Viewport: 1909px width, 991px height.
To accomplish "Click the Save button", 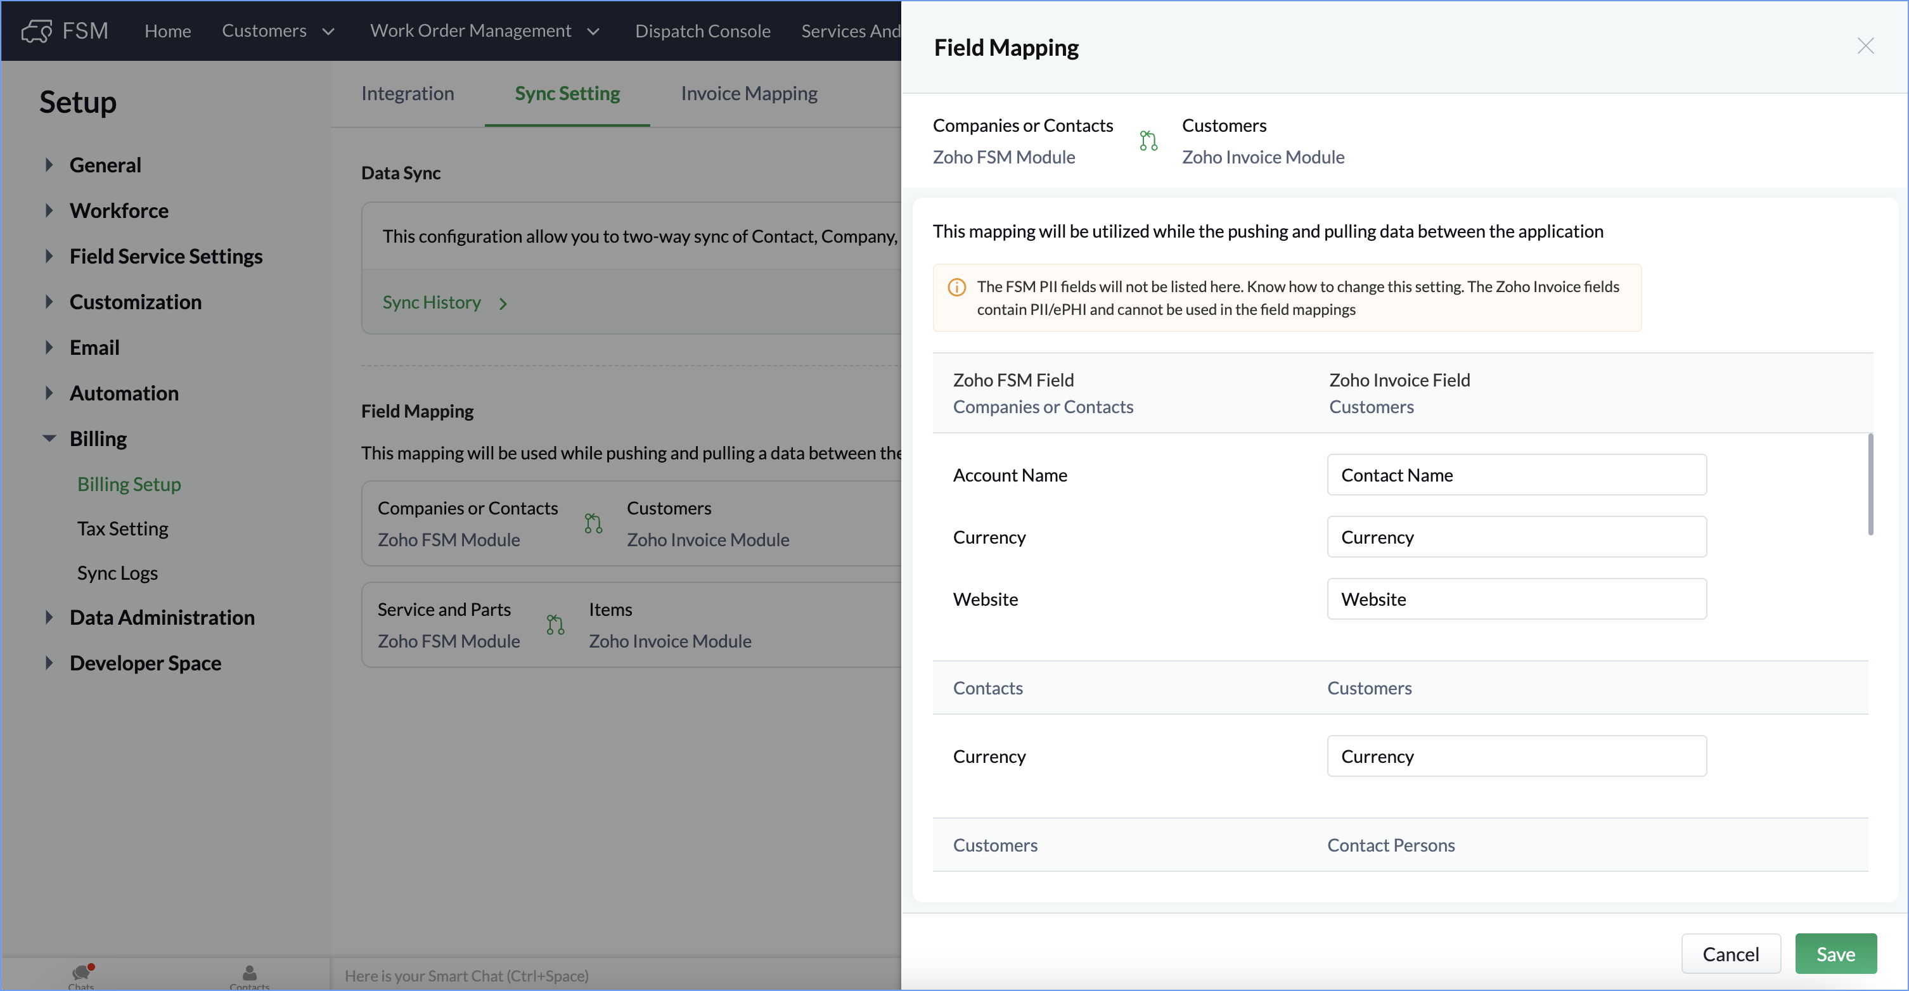I will pos(1835,954).
